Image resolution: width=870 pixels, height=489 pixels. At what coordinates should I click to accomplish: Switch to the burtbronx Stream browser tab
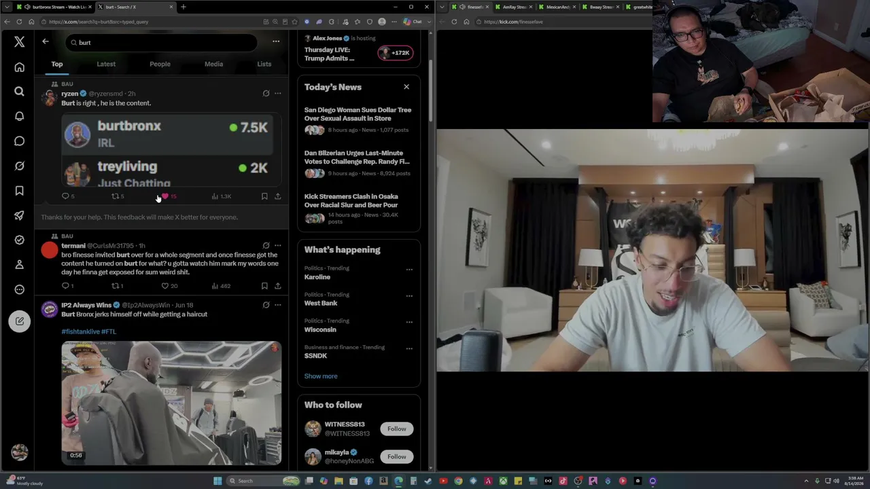point(54,7)
